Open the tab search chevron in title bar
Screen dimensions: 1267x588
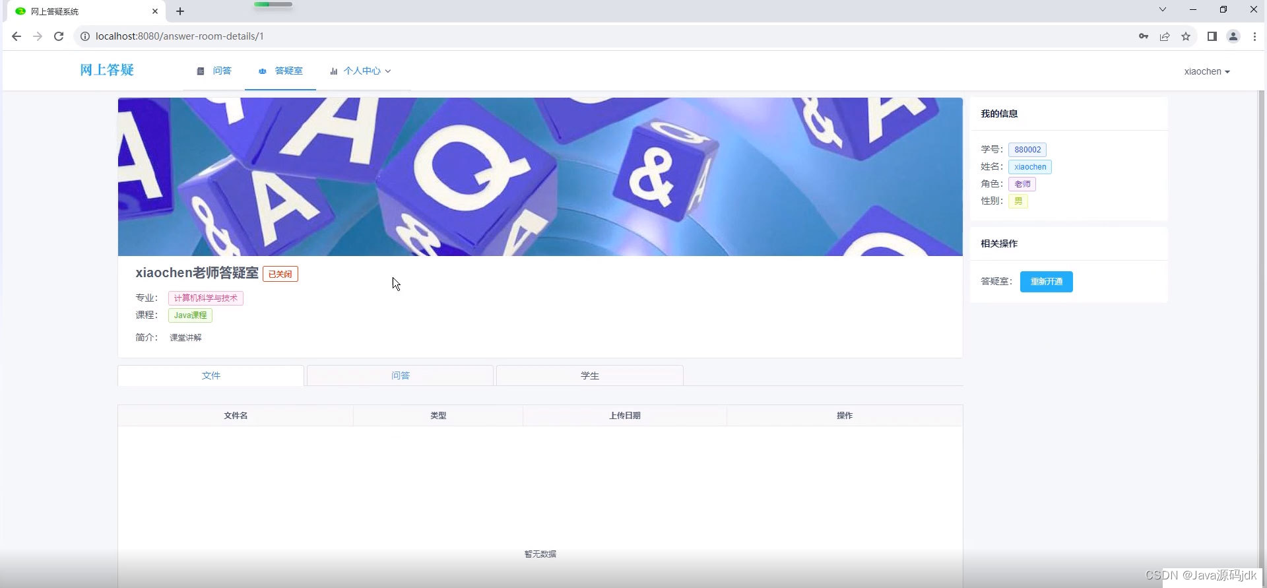tap(1163, 9)
